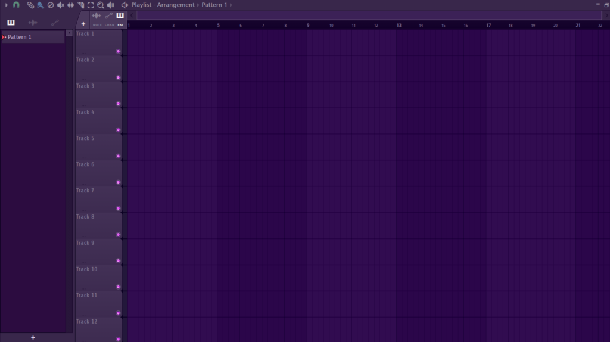This screenshot has width=610, height=342.
Task: Open playlist options menu arrow at far left
Action: click(7, 5)
